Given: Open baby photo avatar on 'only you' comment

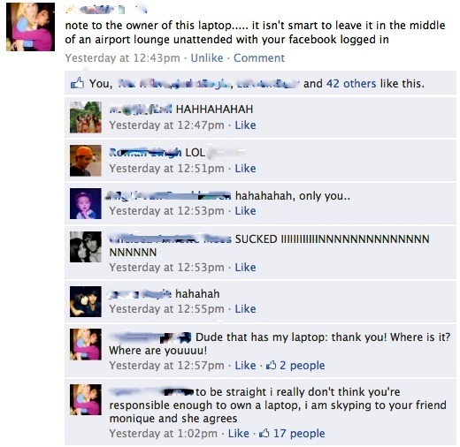Looking at the screenshot, I should click(86, 203).
